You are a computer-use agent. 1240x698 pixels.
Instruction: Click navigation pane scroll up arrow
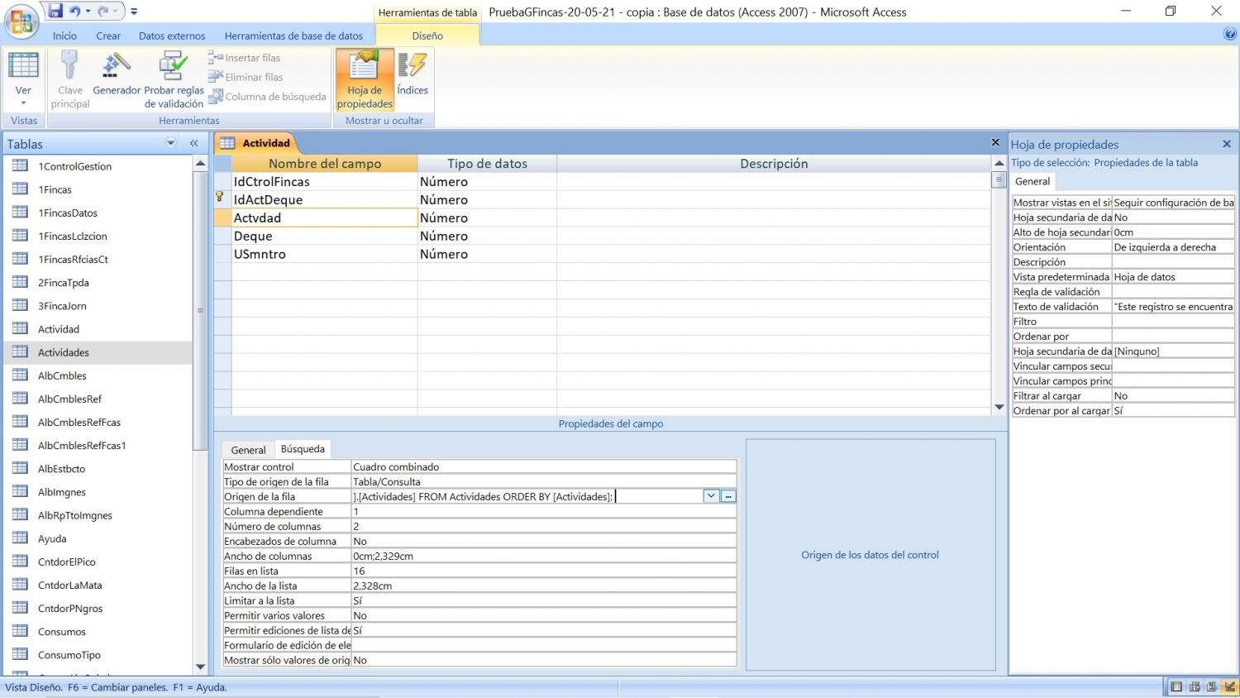click(200, 163)
